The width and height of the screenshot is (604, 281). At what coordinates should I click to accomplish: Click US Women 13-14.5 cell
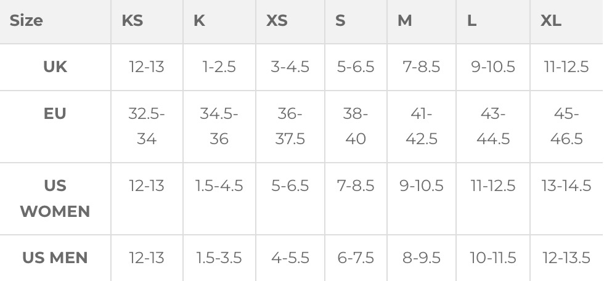566,185
